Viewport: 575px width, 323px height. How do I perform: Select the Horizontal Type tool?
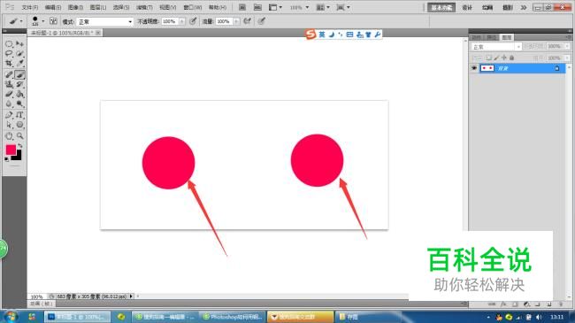click(19, 115)
